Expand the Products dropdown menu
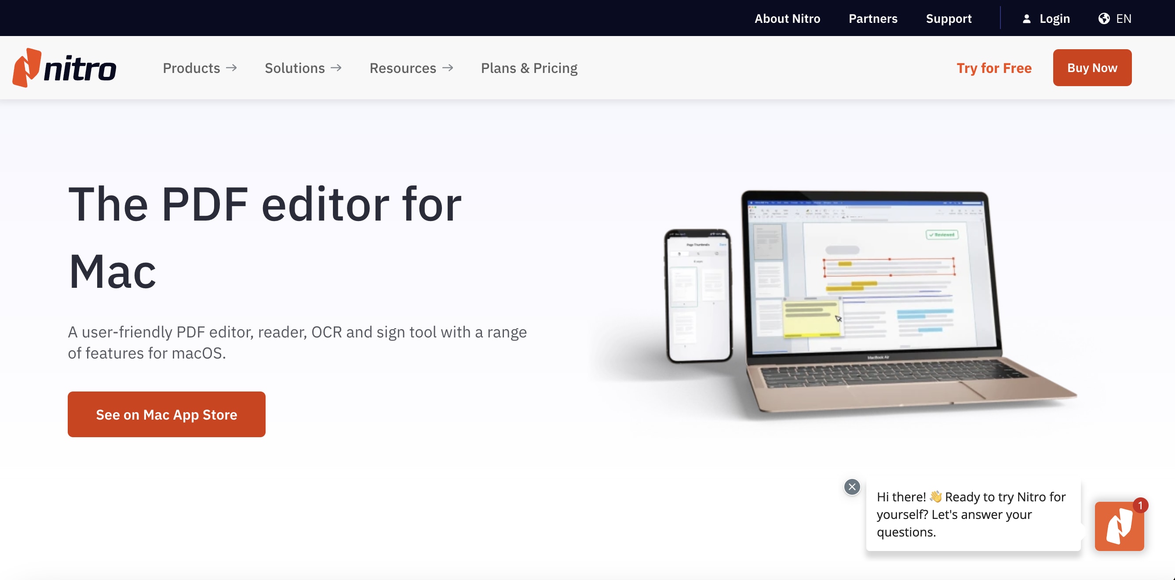This screenshot has height=580, width=1175. pos(199,67)
